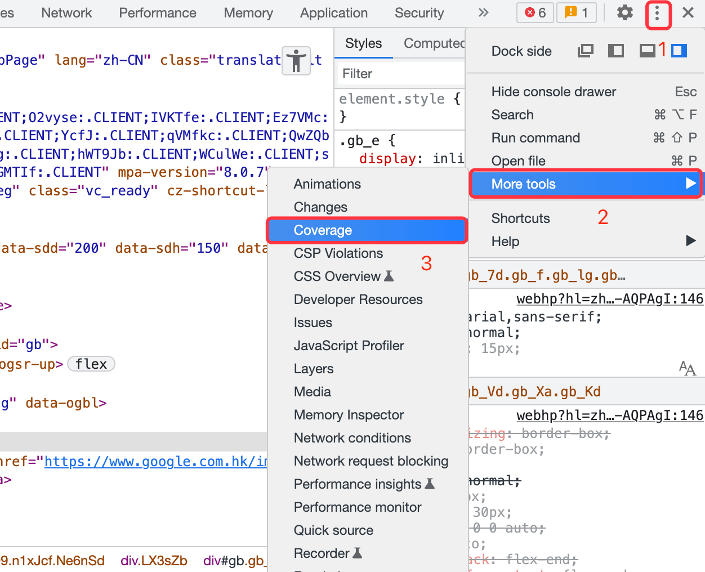Click the accessibility person icon

(x=296, y=61)
